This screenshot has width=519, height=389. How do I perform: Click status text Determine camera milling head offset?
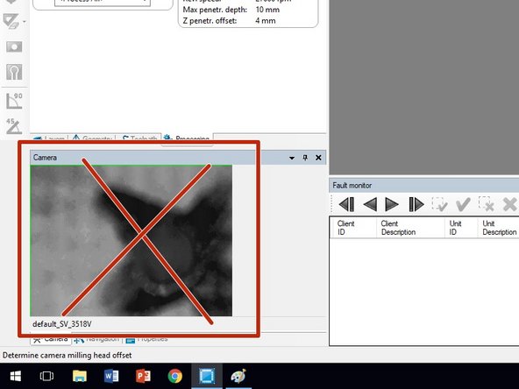[68, 355]
